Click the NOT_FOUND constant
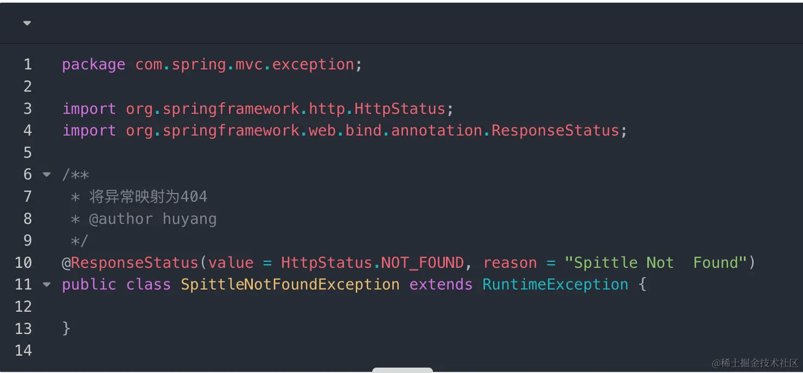 [x=422, y=263]
